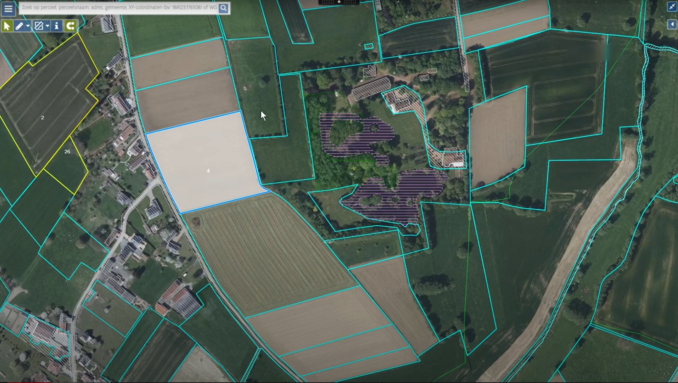Screen dimensions: 678x383
Task: Focus the parcel search input field
Action: coord(119,7)
